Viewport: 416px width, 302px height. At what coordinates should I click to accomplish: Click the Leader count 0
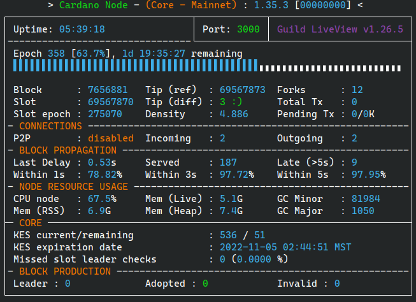[x=68, y=284]
